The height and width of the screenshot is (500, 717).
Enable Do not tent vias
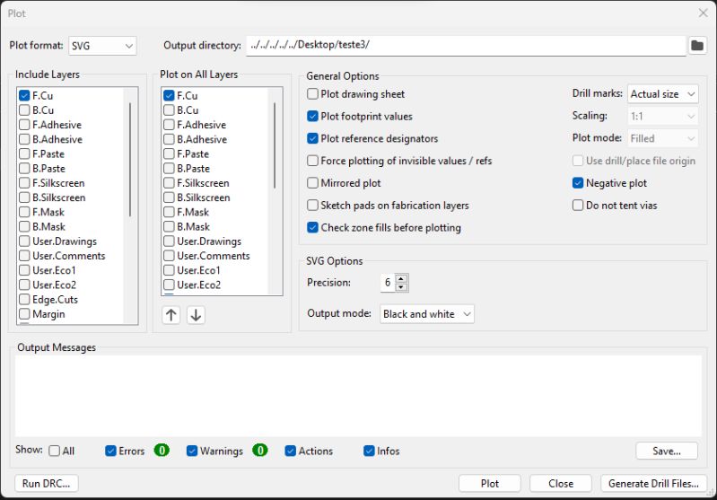tap(578, 205)
